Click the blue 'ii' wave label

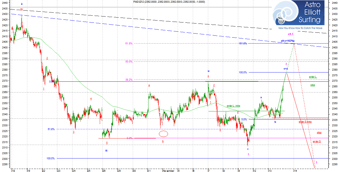(22, 4)
